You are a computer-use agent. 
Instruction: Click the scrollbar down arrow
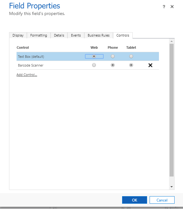pos(172,187)
